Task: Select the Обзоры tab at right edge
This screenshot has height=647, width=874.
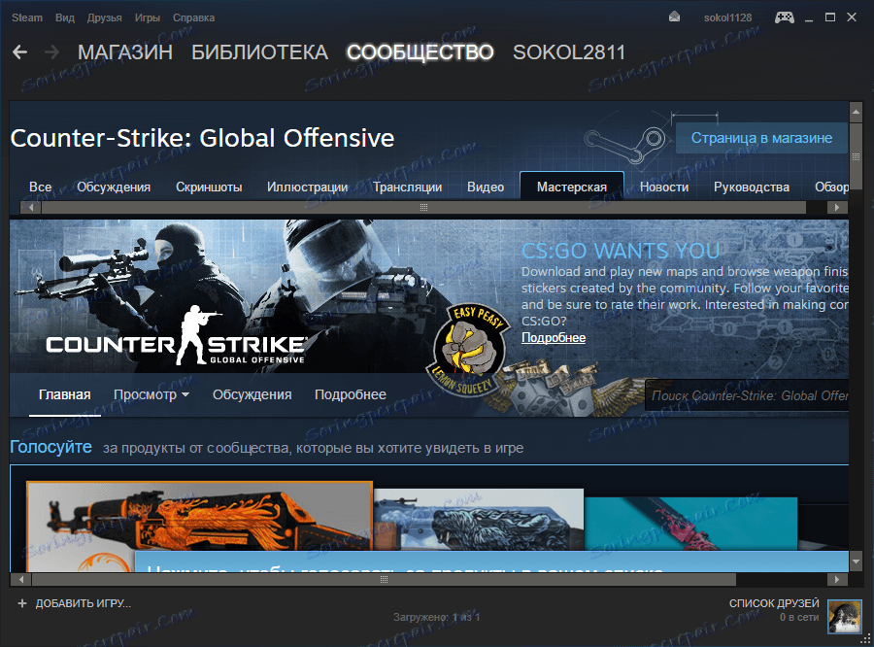Action: 831,187
